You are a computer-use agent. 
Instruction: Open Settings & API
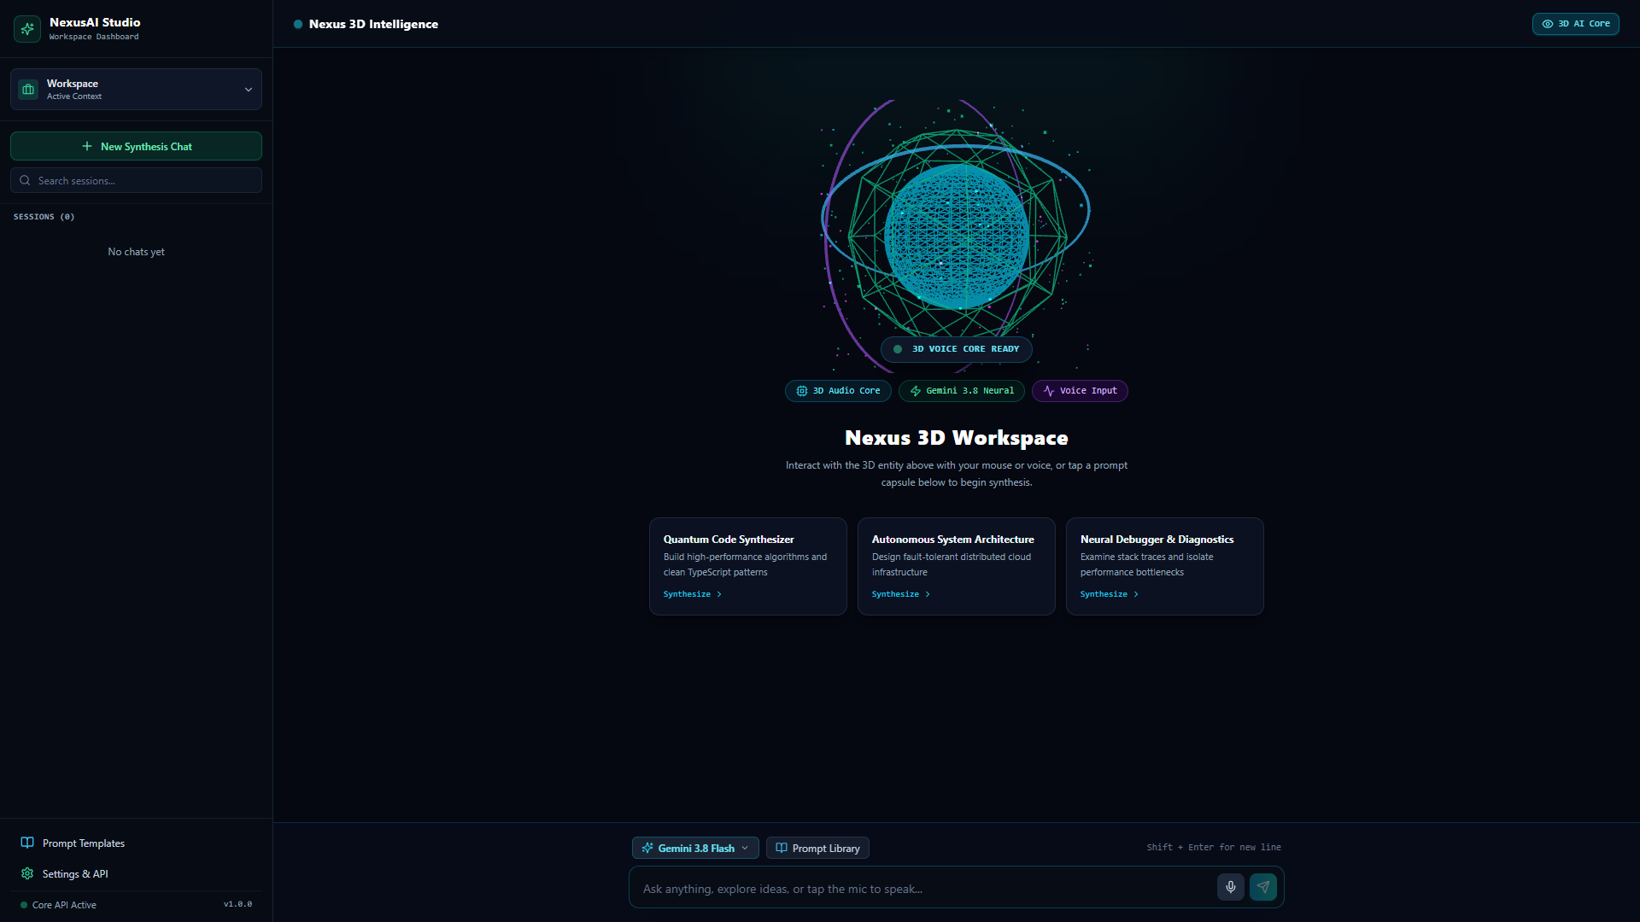click(x=136, y=874)
